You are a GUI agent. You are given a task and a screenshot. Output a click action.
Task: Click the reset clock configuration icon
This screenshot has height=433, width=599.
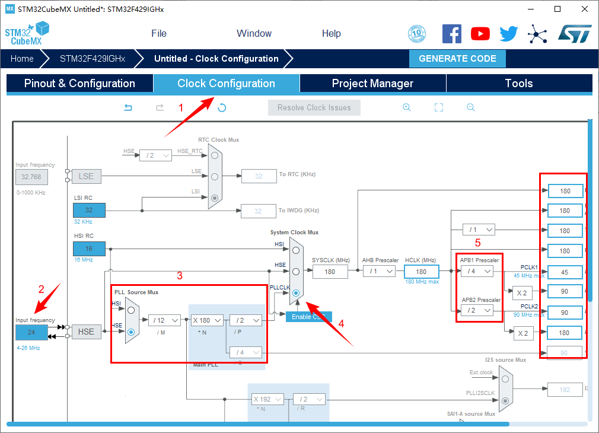(222, 107)
